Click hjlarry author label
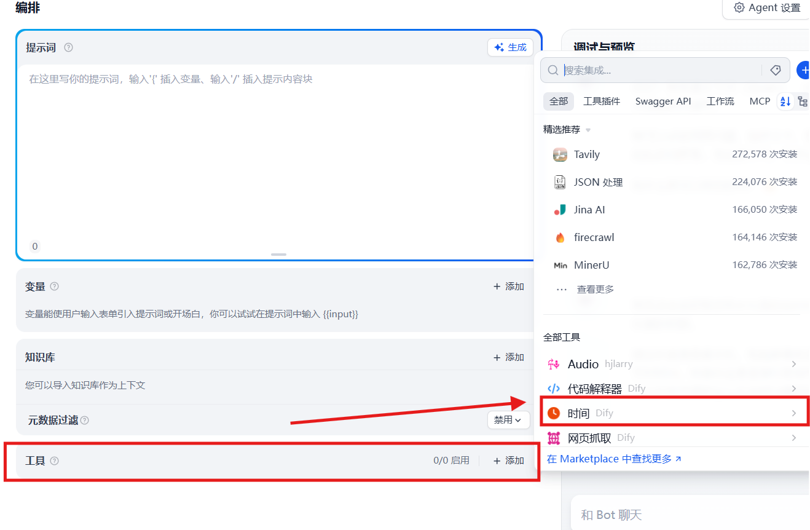This screenshot has height=530, width=810. 618,364
